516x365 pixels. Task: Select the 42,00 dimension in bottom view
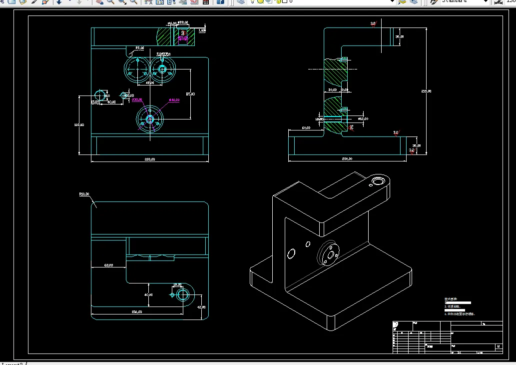tap(201, 307)
